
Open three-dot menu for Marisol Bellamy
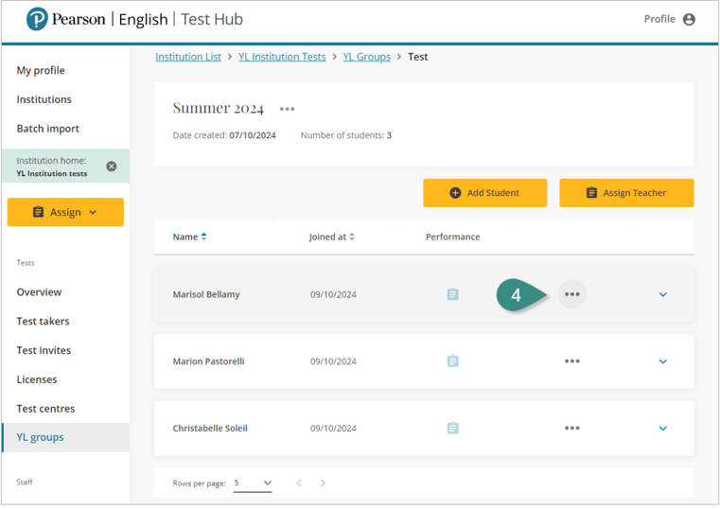click(x=571, y=294)
